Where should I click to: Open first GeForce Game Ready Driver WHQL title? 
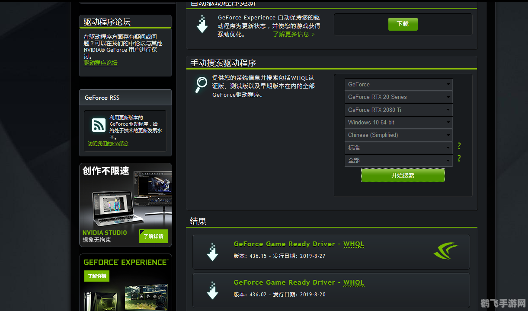click(x=299, y=244)
